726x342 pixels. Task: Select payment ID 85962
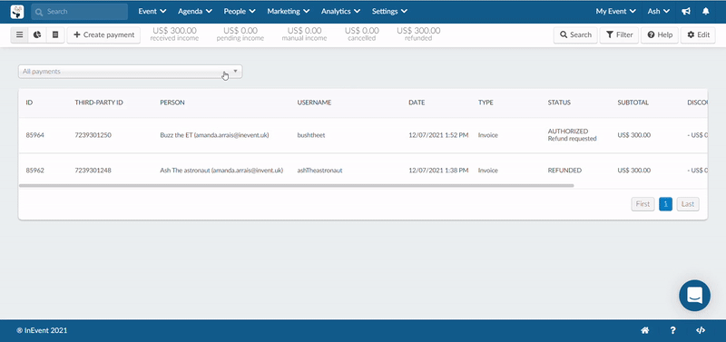pos(35,171)
